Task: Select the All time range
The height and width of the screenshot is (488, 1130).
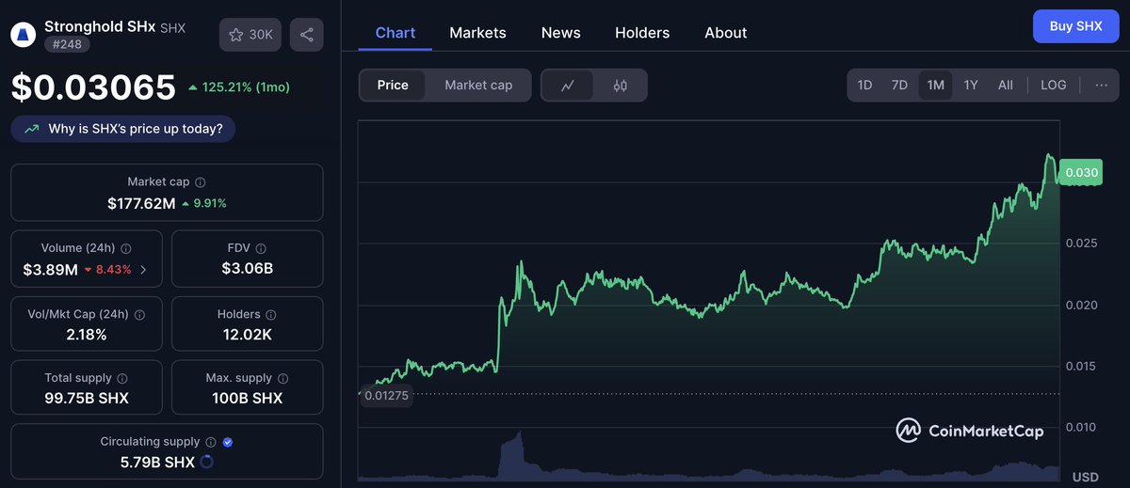Action: (1006, 85)
